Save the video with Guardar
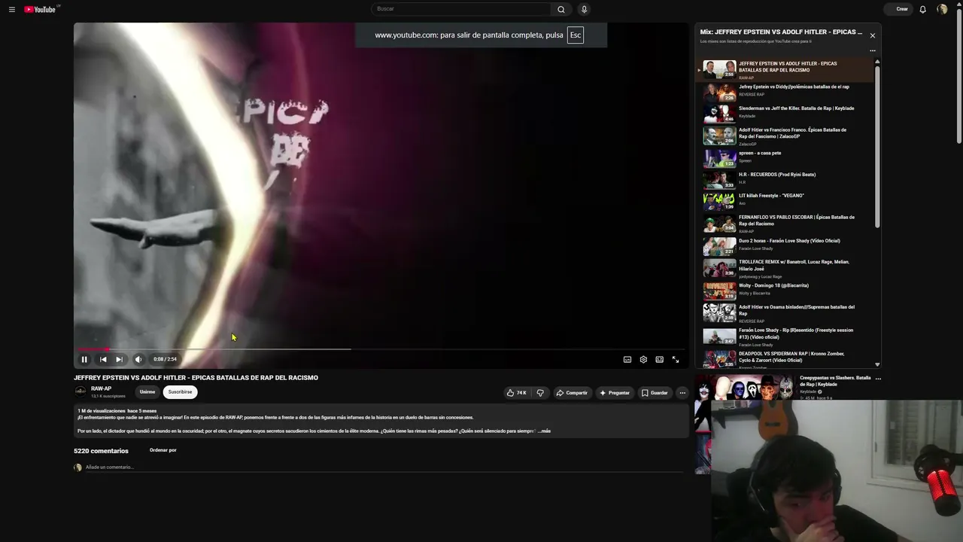Viewport: 963px width, 542px height. [655, 392]
